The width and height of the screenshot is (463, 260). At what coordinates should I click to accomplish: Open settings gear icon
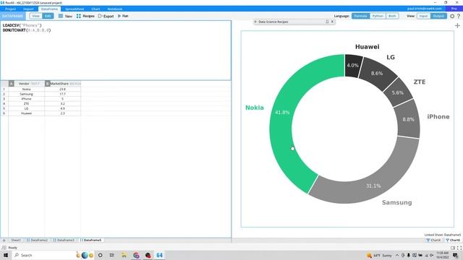(452, 16)
